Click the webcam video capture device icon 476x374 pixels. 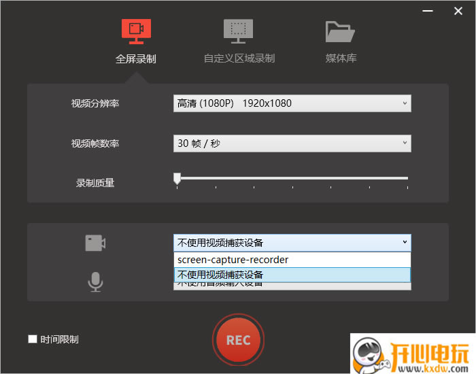[x=95, y=243]
